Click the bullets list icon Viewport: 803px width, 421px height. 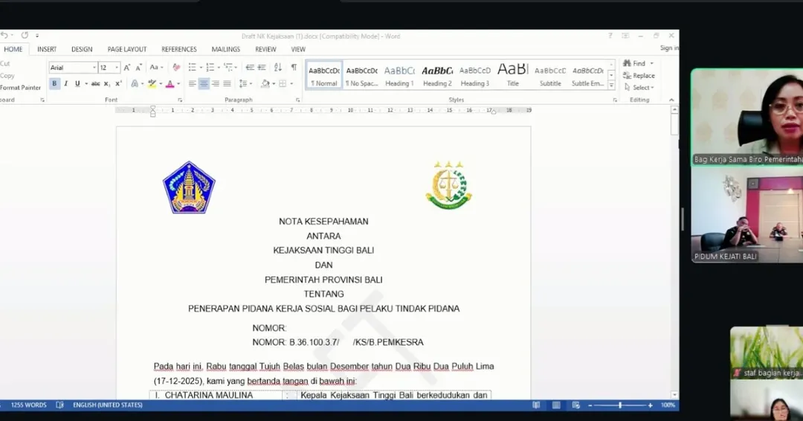coord(193,68)
